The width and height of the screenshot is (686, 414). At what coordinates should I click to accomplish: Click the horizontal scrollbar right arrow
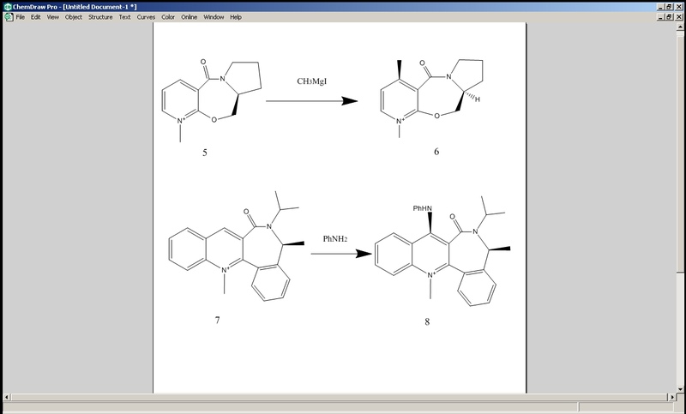(x=672, y=397)
